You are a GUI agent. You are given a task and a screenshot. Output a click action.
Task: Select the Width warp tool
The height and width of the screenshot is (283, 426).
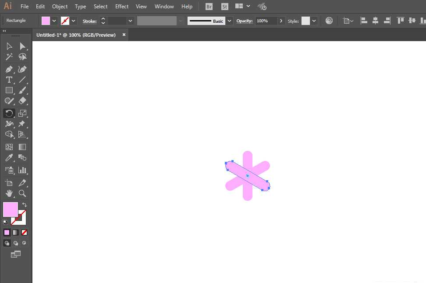[9, 124]
